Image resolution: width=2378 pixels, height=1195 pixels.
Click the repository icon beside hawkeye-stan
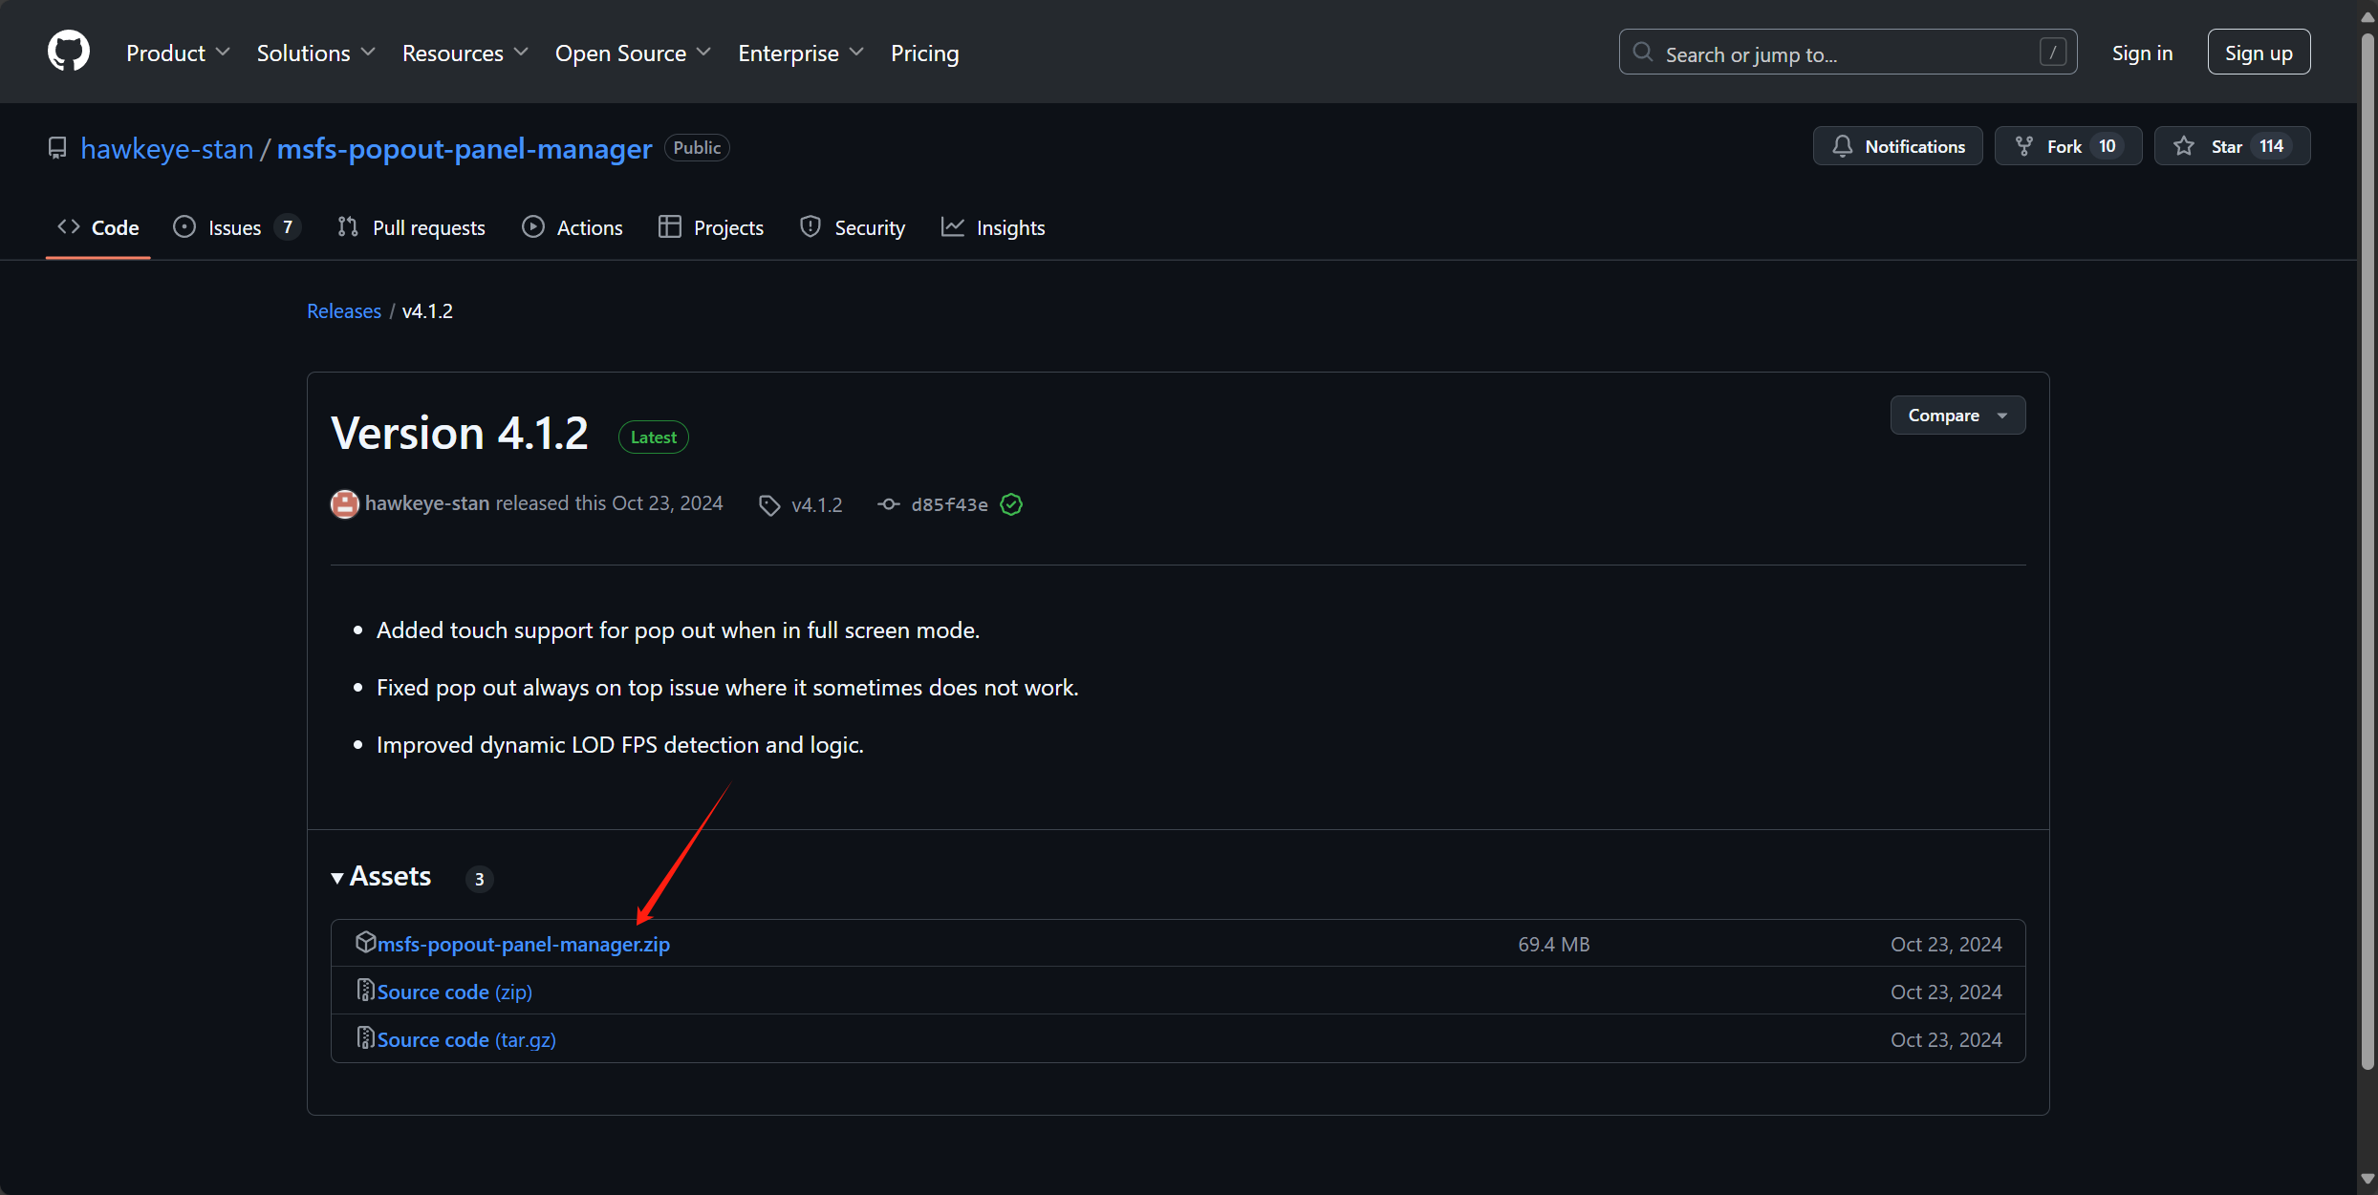[57, 148]
